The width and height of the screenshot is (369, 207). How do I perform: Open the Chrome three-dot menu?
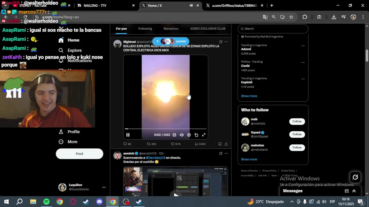coord(362,17)
